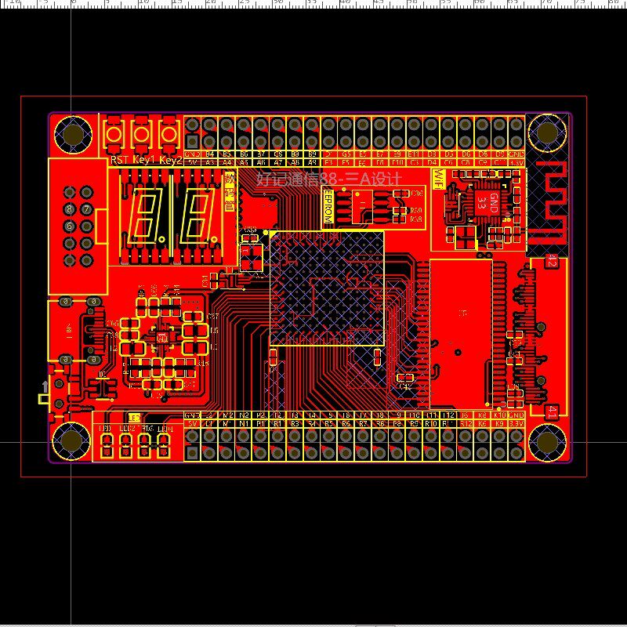627x627 pixels.
Task: Select connector pin 8
Action: 70,208
